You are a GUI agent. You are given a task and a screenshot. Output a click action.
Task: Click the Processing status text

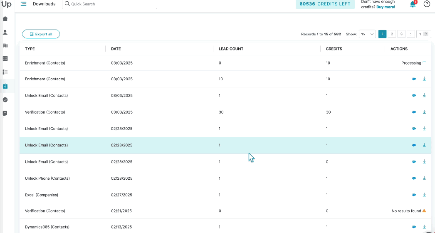[411, 63]
